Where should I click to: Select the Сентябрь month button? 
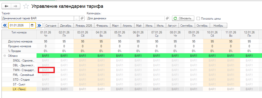coord(187,26)
